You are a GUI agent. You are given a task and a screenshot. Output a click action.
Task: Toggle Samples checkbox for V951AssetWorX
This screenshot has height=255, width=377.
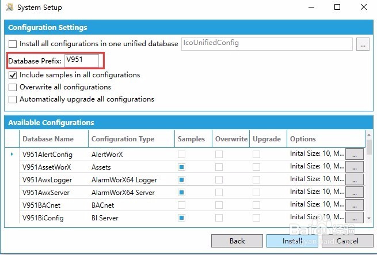[x=181, y=167]
